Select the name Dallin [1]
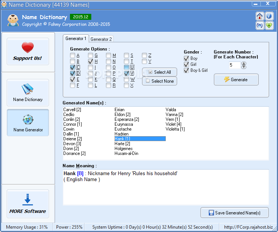Image resolution: width=278 pixels, height=232 pixels. click(x=71, y=134)
